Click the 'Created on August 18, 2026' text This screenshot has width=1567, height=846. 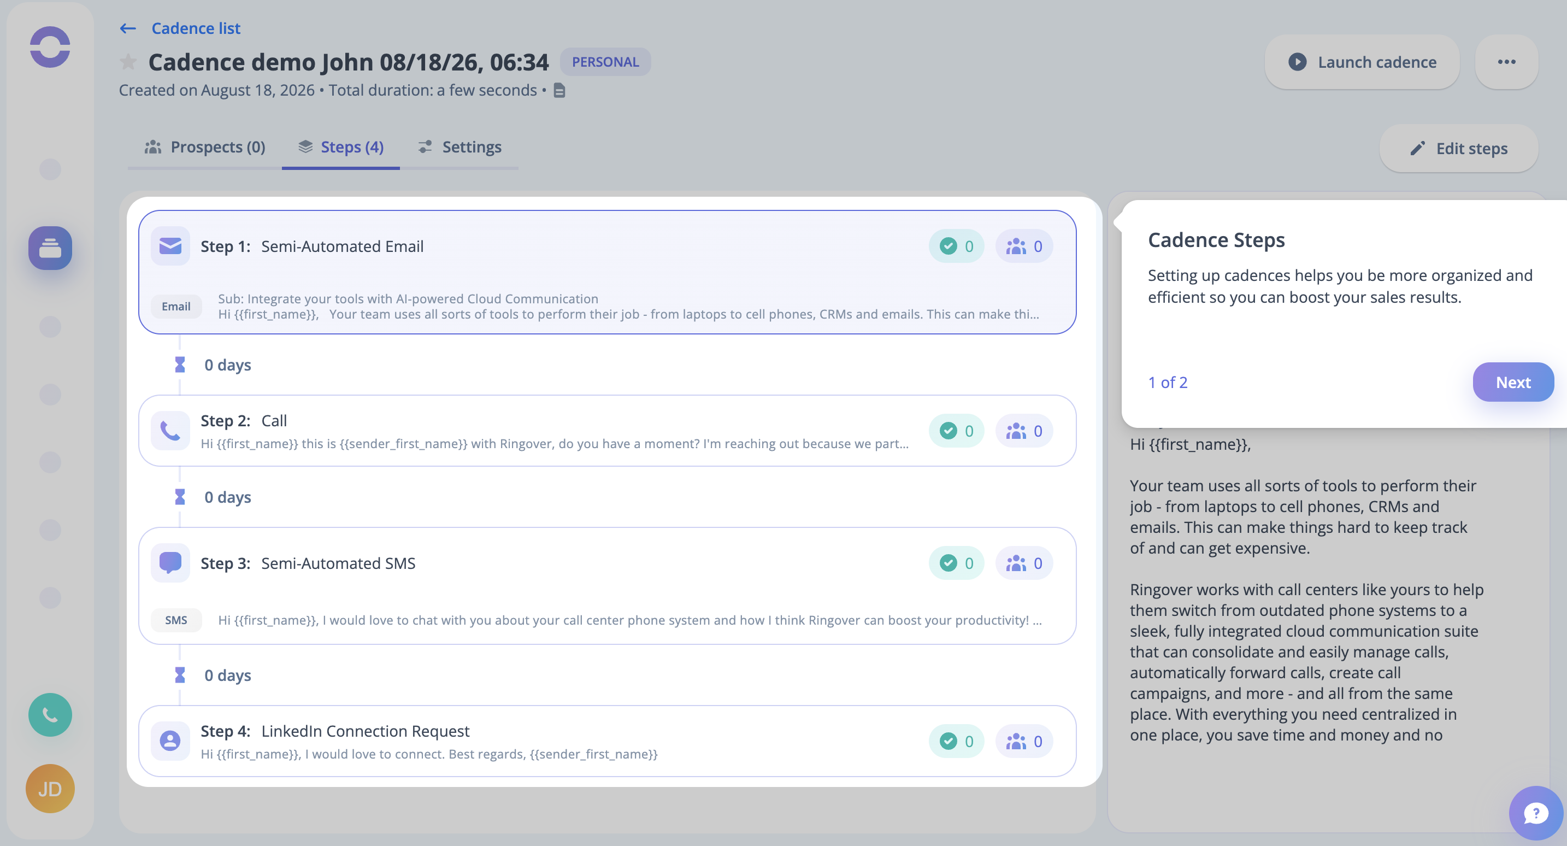click(x=216, y=90)
